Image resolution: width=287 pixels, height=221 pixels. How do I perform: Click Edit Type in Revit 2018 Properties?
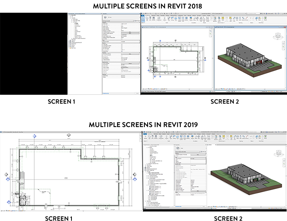[137, 21]
